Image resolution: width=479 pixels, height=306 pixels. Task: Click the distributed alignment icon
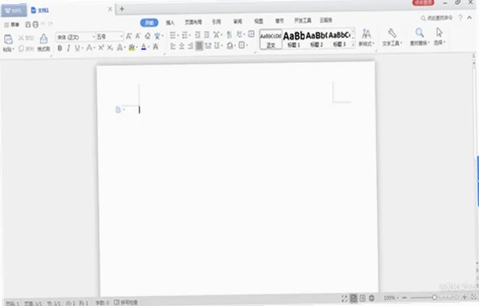208,46
